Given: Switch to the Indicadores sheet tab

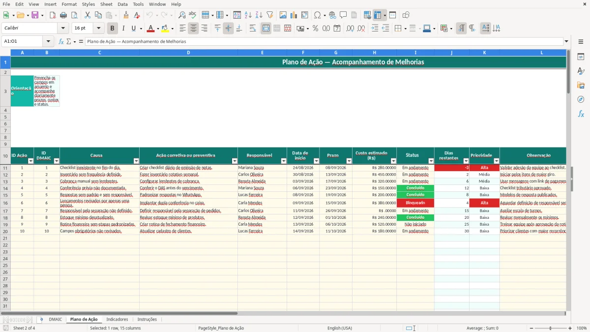Looking at the screenshot, I should tap(117, 319).
